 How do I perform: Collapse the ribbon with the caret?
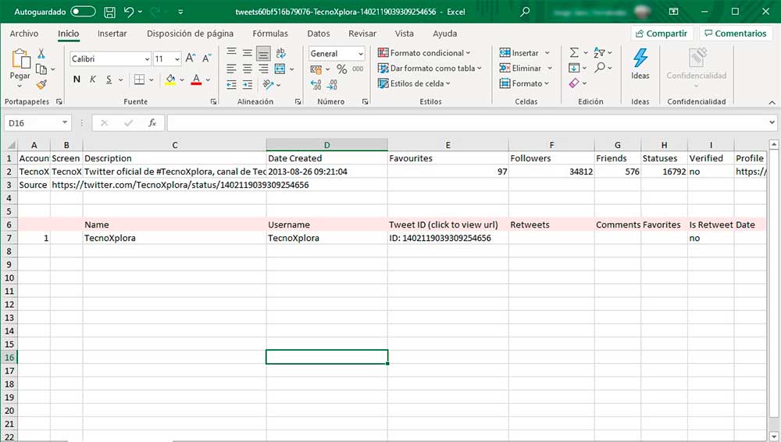pyautogui.click(x=772, y=102)
